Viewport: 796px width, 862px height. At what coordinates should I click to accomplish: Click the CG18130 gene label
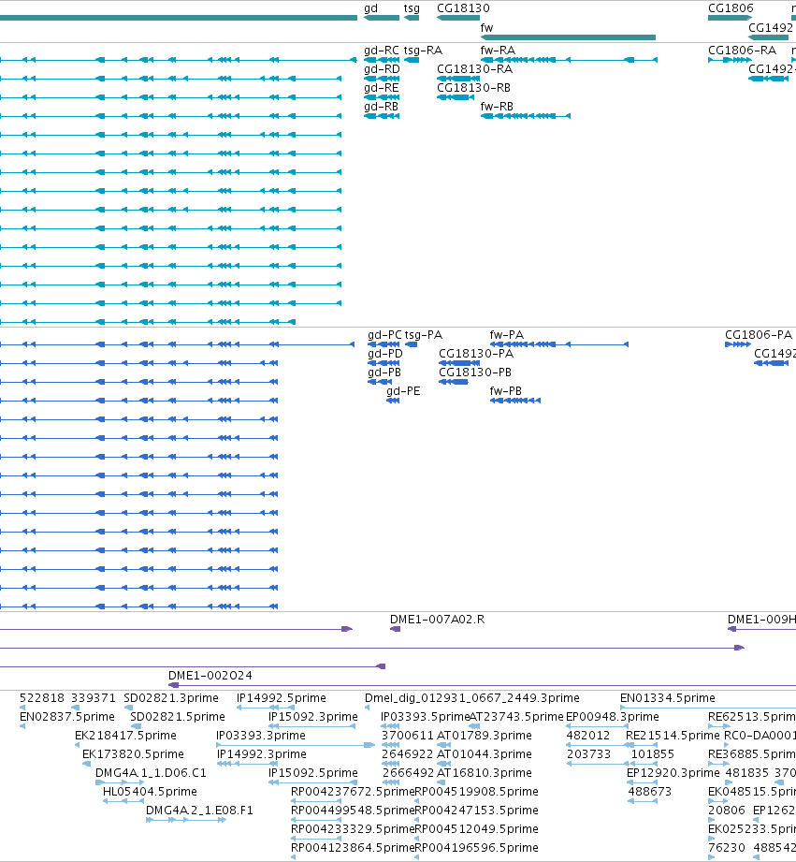463,8
